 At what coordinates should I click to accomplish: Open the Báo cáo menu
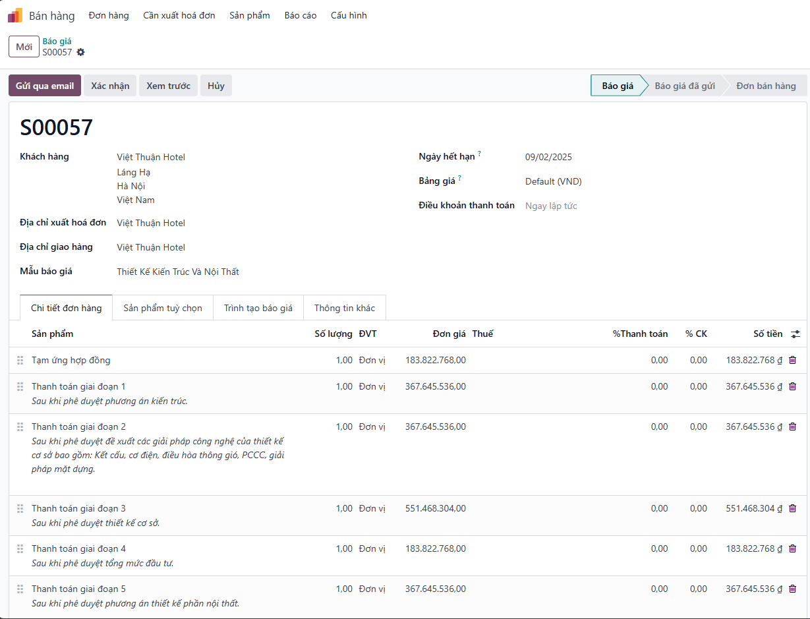[301, 15]
